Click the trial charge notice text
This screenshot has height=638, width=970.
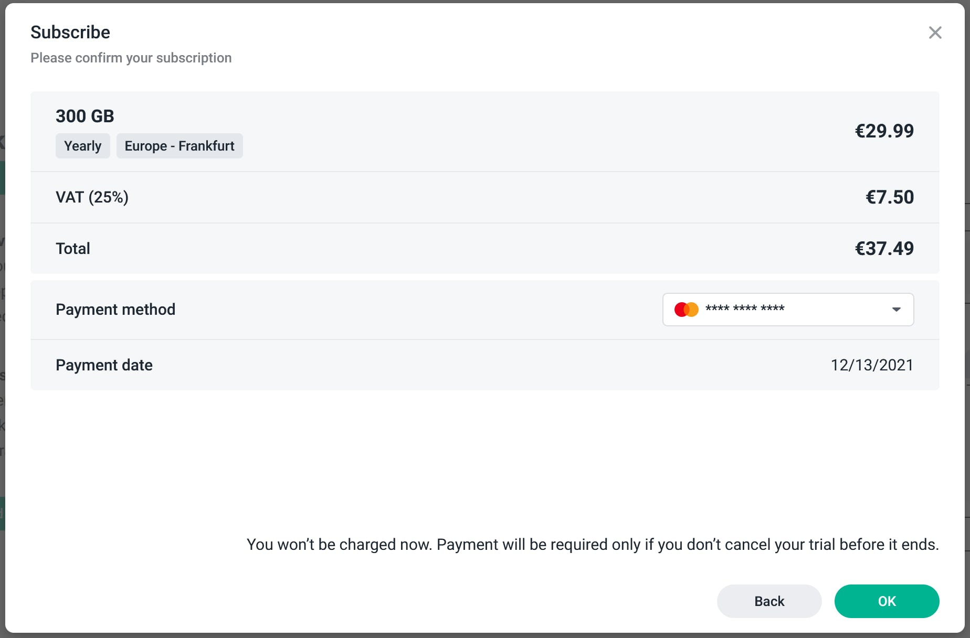point(593,545)
